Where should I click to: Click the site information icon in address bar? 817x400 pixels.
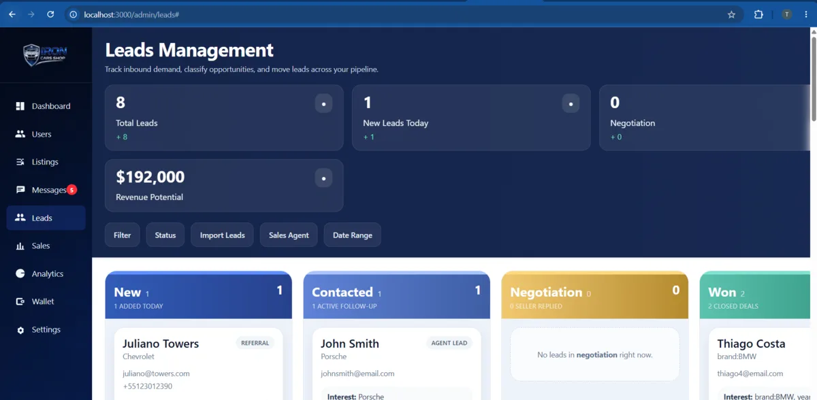point(74,14)
